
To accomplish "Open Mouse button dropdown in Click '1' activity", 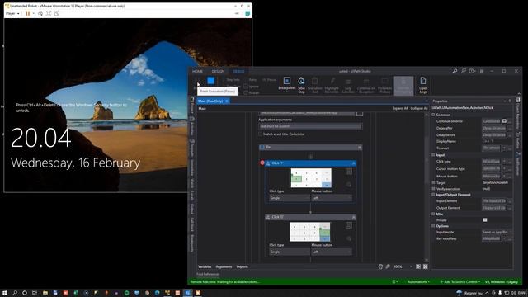I will click(332, 198).
